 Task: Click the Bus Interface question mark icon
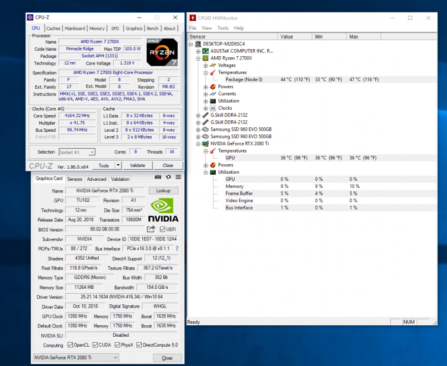[177, 249]
